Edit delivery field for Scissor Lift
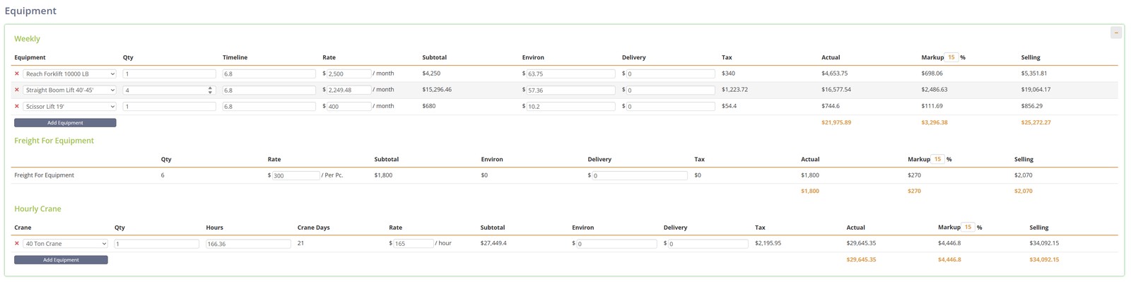This screenshot has height=282, width=1131. point(671,106)
